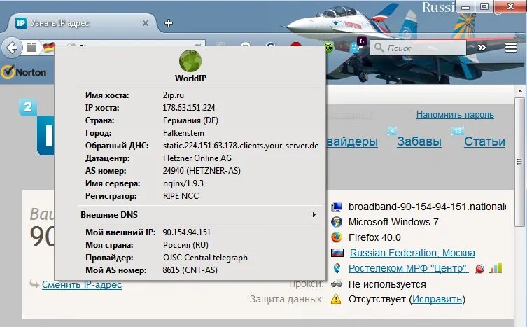Click the Microsoft Windows 7 text

(393, 222)
